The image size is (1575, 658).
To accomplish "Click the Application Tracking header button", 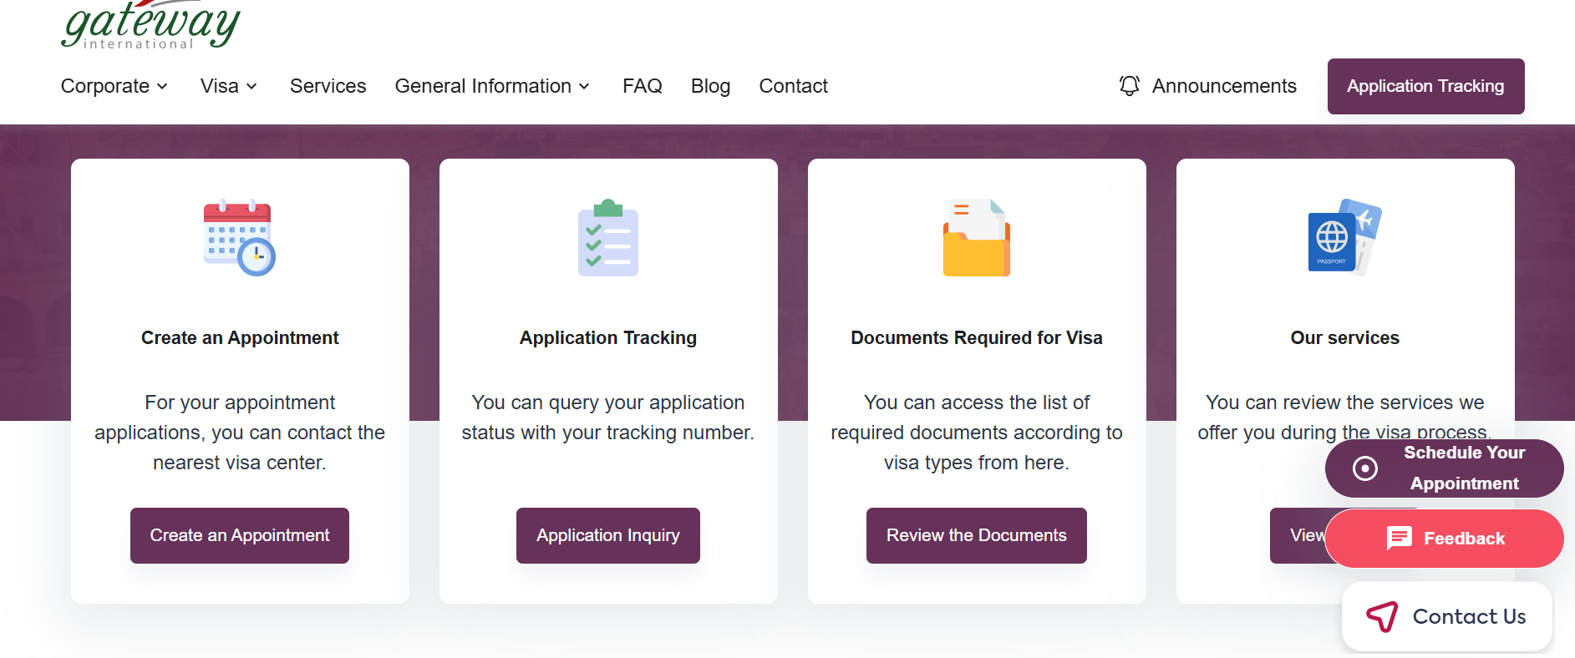I will [x=1425, y=86].
